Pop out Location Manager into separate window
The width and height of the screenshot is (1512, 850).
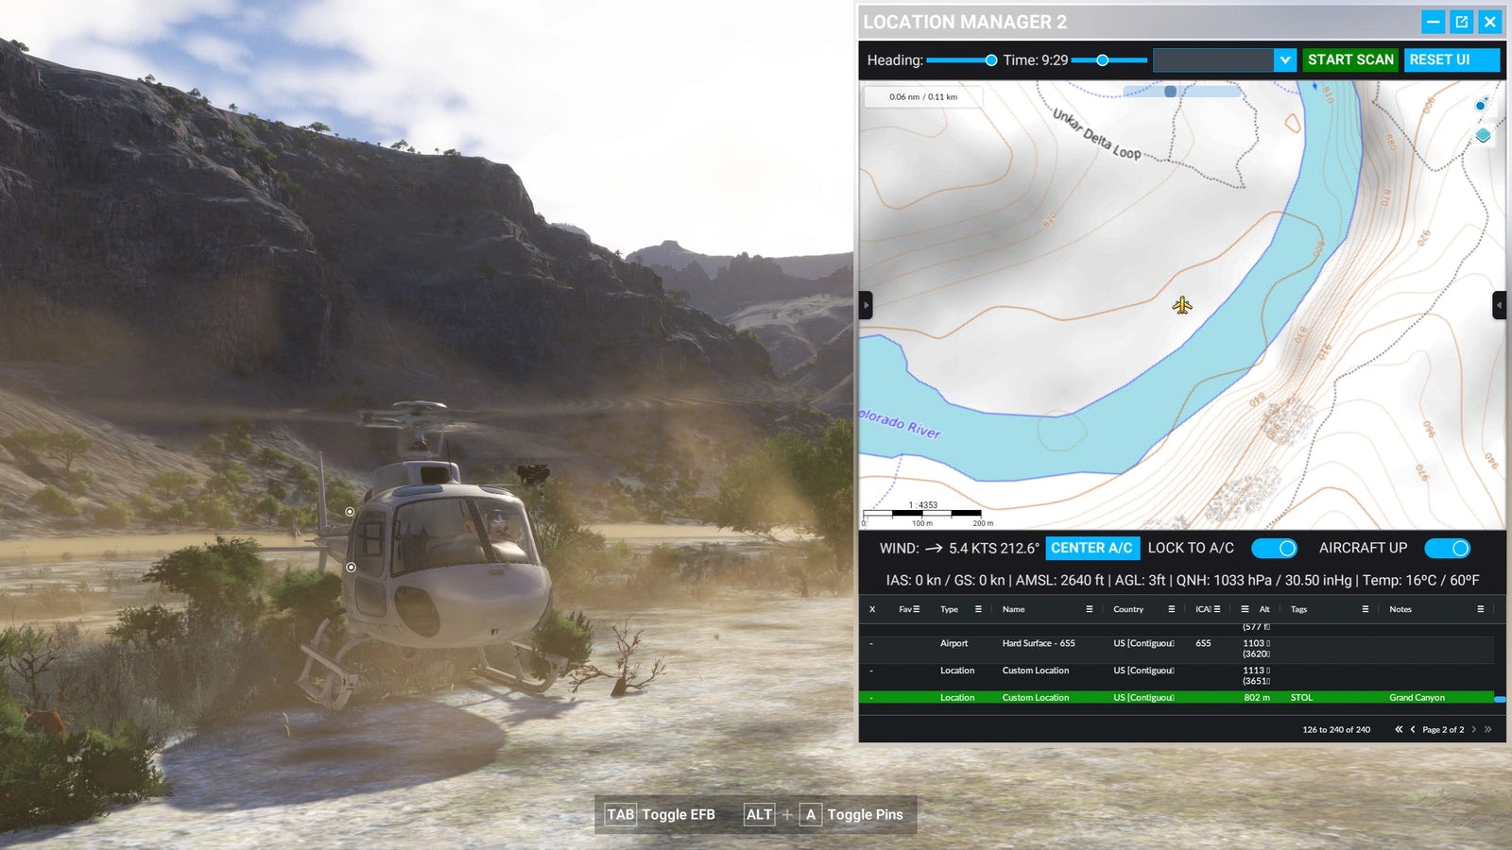click(1461, 22)
